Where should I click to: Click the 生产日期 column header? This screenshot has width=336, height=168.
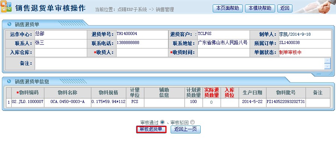click(253, 92)
